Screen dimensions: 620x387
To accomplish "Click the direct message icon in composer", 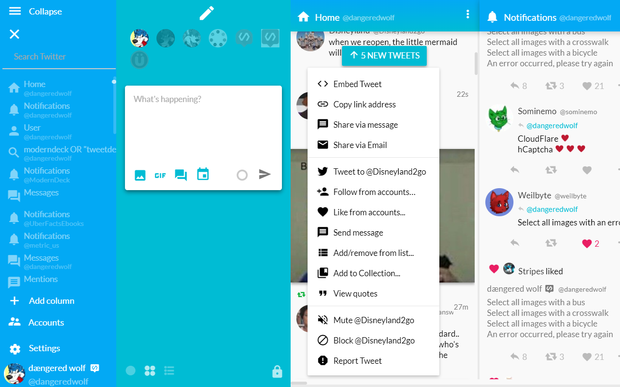I will click(181, 175).
